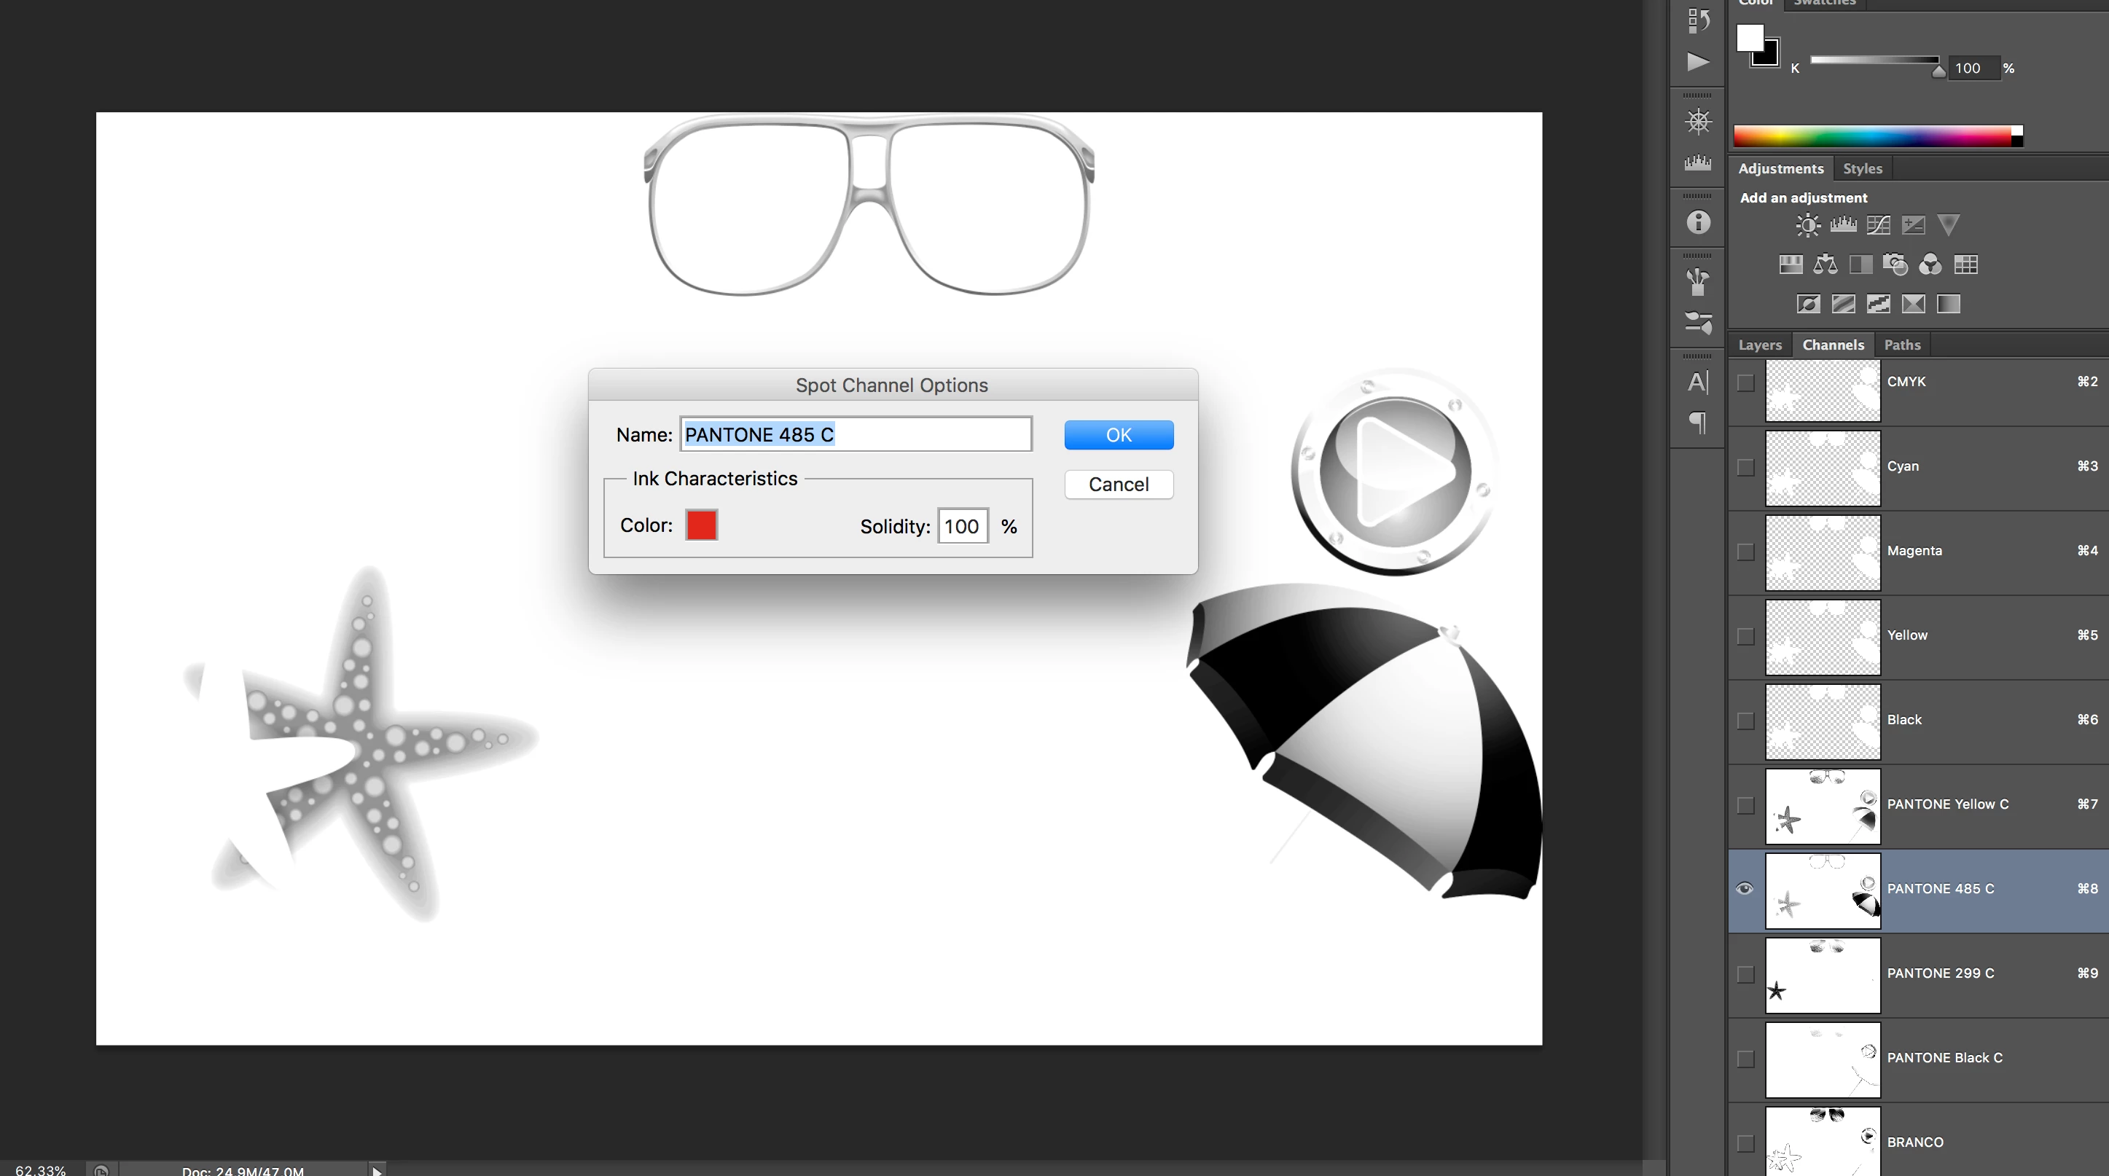Image resolution: width=2109 pixels, height=1176 pixels.
Task: Hide the PANTONE 485 C channel
Action: (1745, 889)
